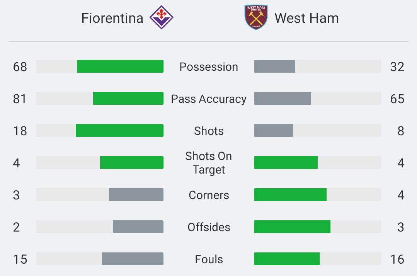Click the Fouls stat label
The width and height of the screenshot is (417, 276).
click(x=209, y=259)
